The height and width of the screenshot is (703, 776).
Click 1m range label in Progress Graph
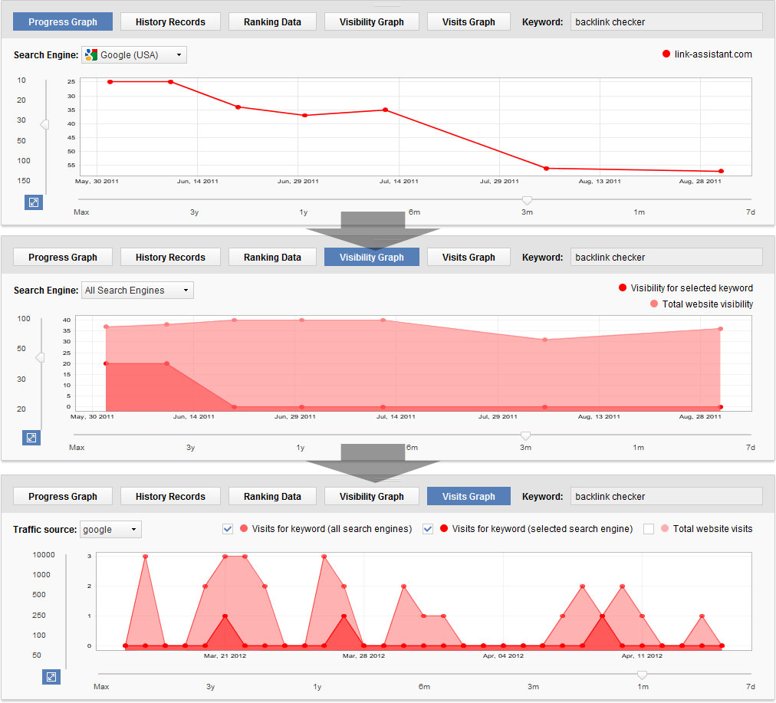click(x=639, y=212)
